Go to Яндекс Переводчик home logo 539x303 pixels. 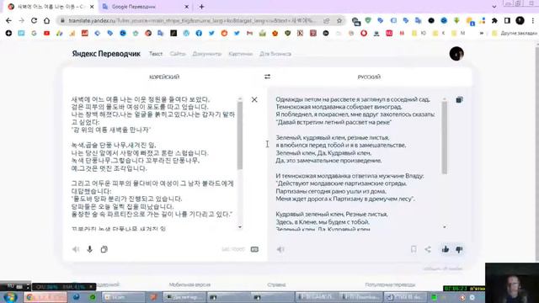tap(106, 54)
